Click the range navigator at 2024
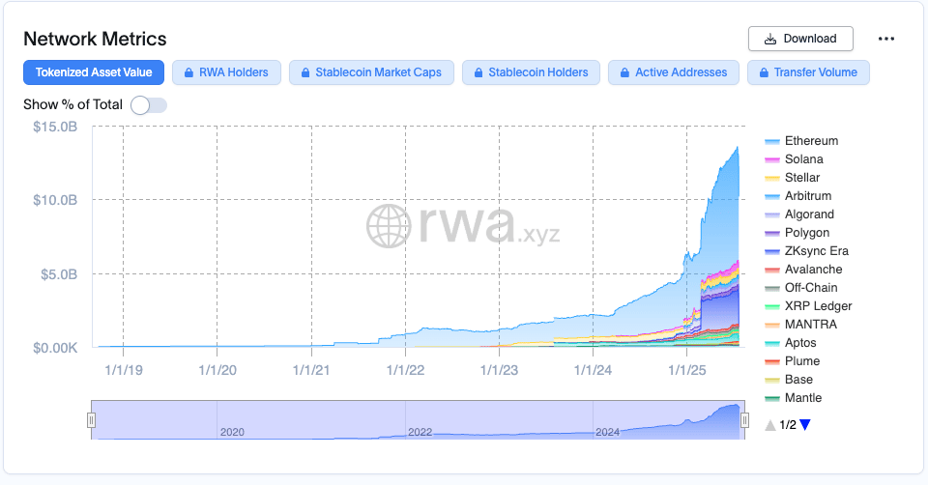Screen dimensions: 928x485 pos(607,432)
